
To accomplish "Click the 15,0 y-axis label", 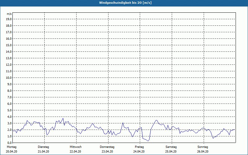I will click(x=9, y=45).
